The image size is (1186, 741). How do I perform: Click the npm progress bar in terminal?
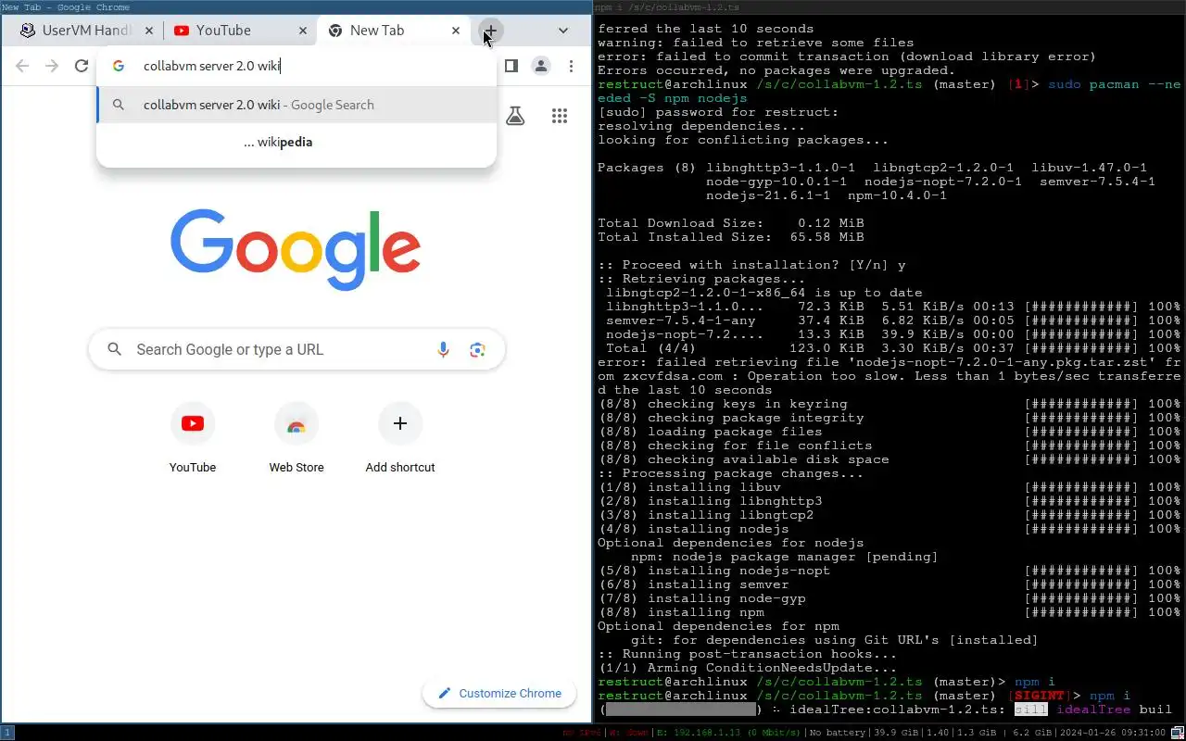[681, 710]
